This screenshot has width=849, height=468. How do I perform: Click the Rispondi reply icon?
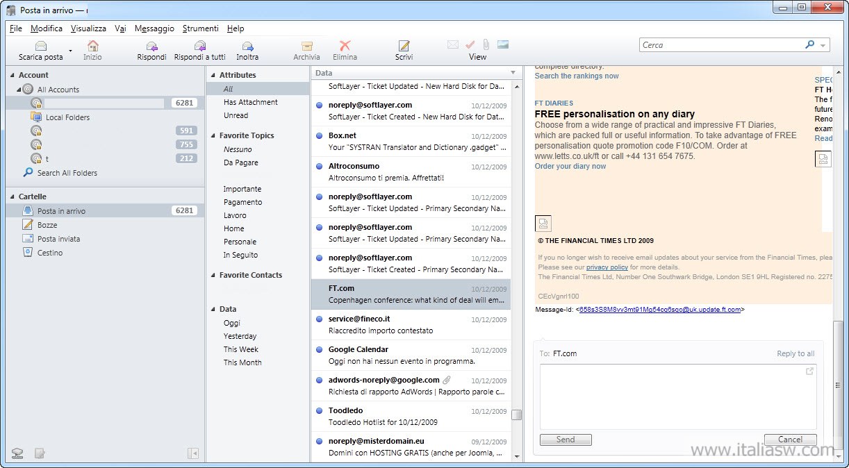(x=151, y=46)
